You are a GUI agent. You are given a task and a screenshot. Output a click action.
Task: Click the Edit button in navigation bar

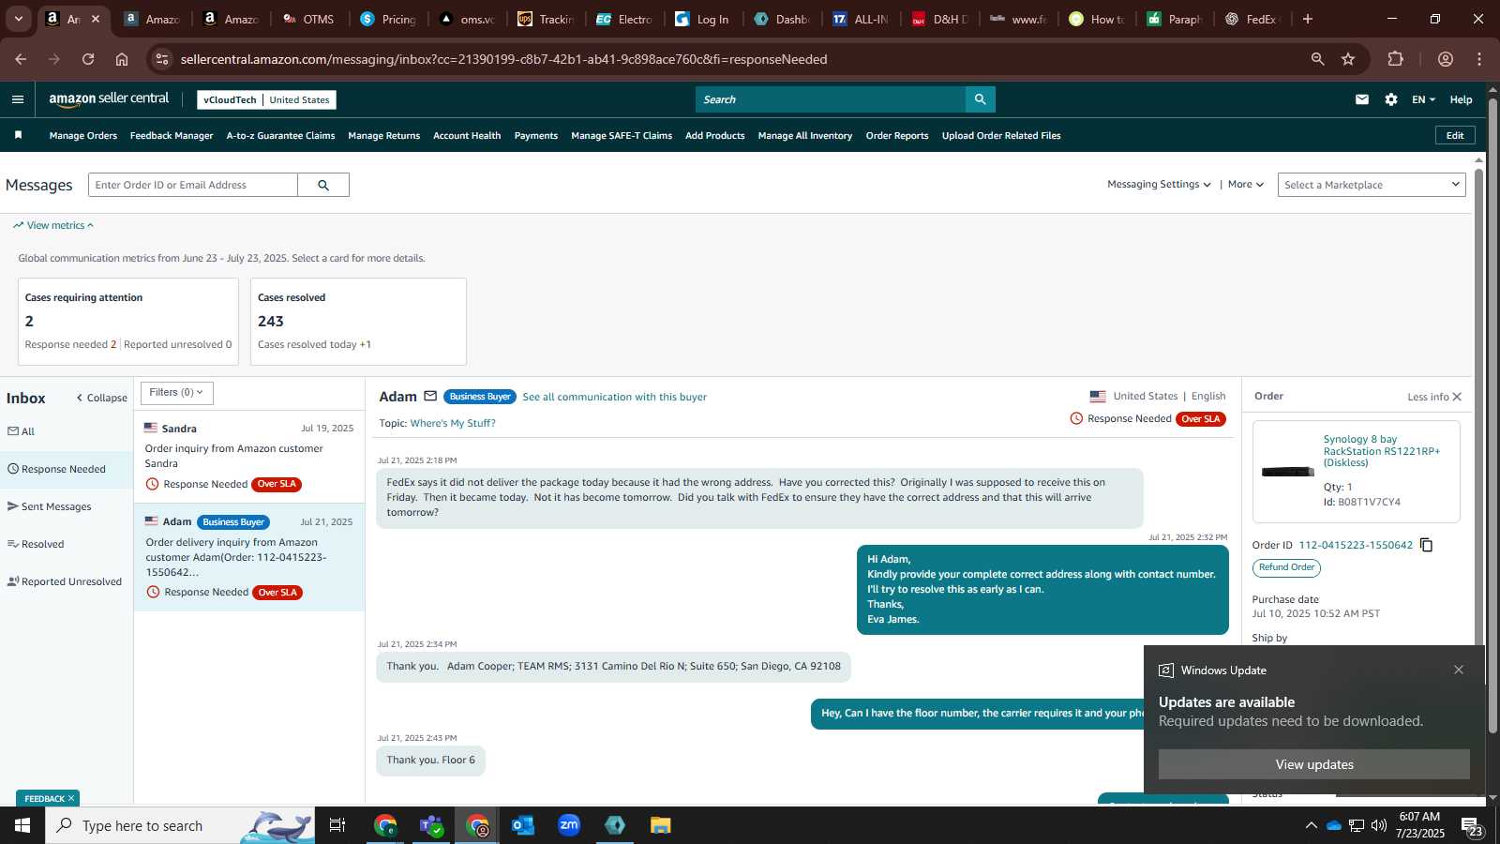[1455, 135]
